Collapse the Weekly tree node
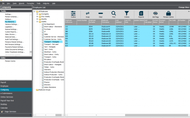Screen dimensions: 190x118 point(37,22)
